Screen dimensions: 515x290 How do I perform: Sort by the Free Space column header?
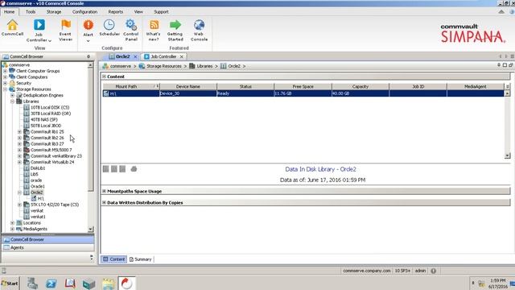303,86
